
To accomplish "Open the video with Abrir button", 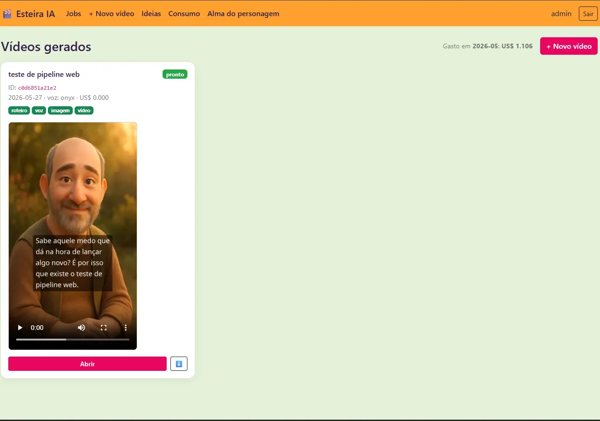I will pos(87,363).
